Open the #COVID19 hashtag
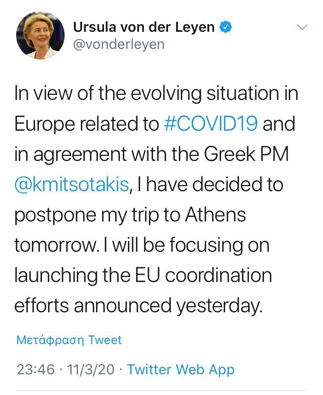This screenshot has height=395, width=323. pos(211,124)
